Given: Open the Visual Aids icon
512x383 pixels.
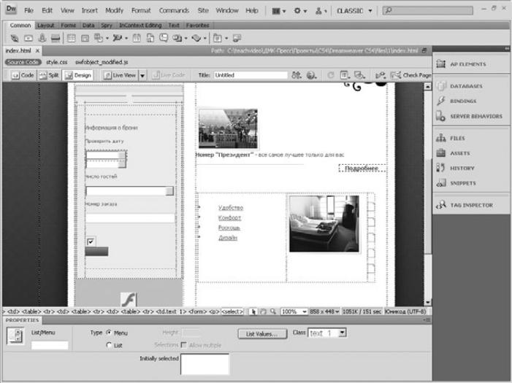Looking at the screenshot, I should (x=360, y=75).
